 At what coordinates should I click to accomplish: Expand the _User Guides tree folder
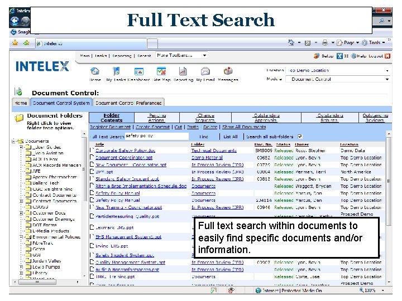pyautogui.click(x=22, y=147)
